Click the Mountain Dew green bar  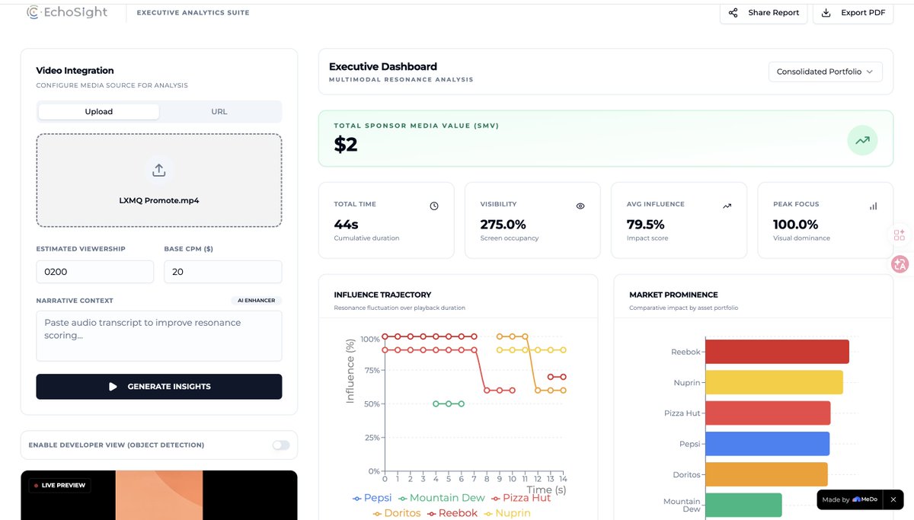[743, 506]
